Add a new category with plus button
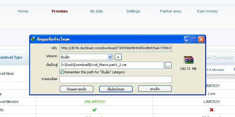 tap(118, 57)
